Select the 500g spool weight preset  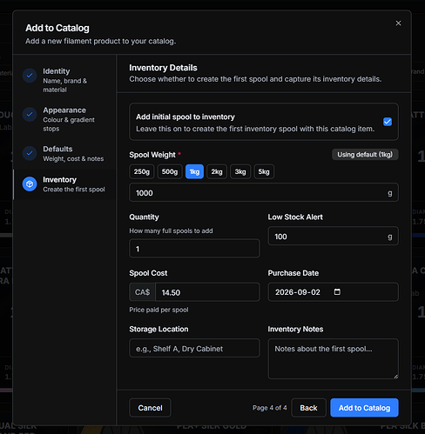(x=170, y=171)
